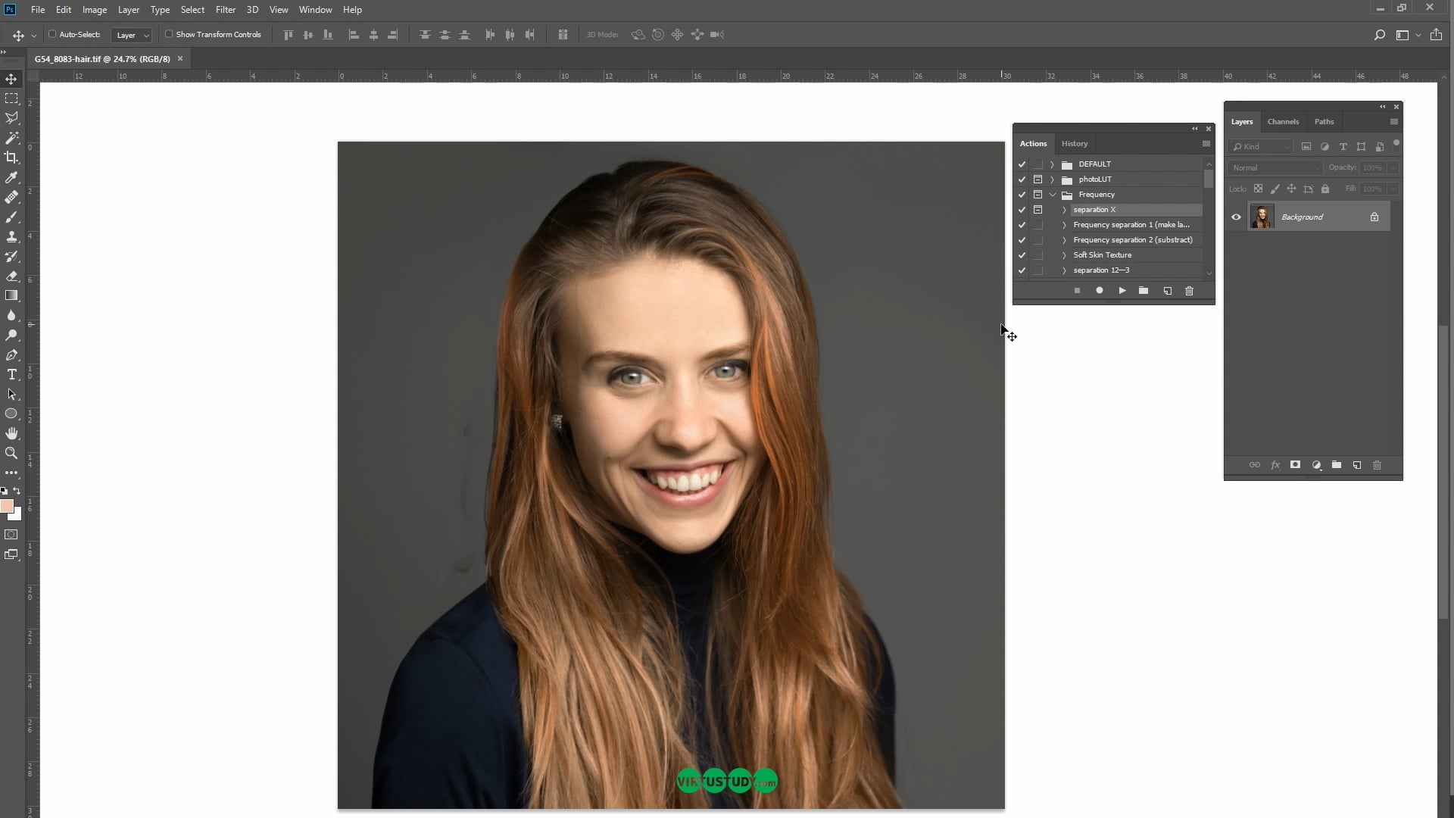Open the Auto-Select Layer dropdown
Screen dimensions: 1454x818
pos(131,35)
